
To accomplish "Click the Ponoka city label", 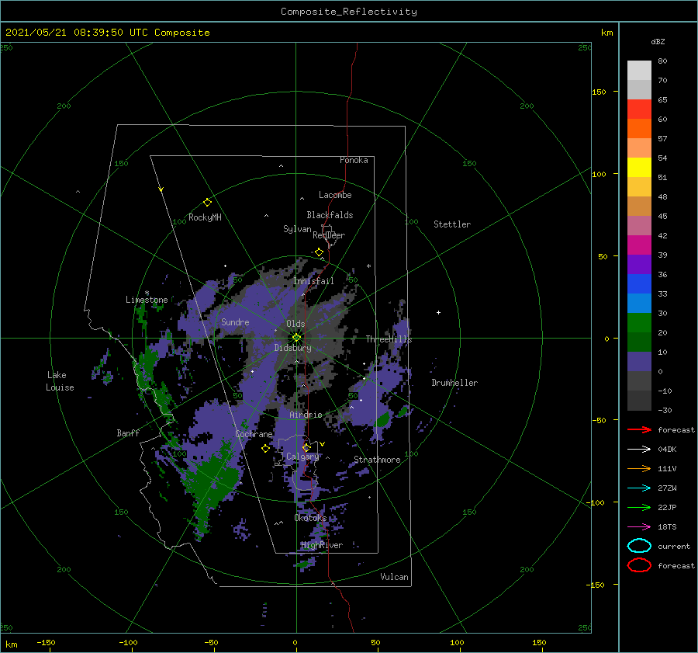I will (x=354, y=160).
